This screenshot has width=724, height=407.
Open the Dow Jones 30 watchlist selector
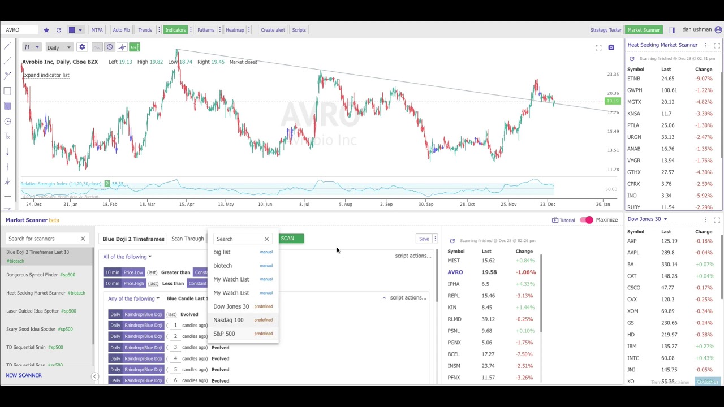coord(647,219)
